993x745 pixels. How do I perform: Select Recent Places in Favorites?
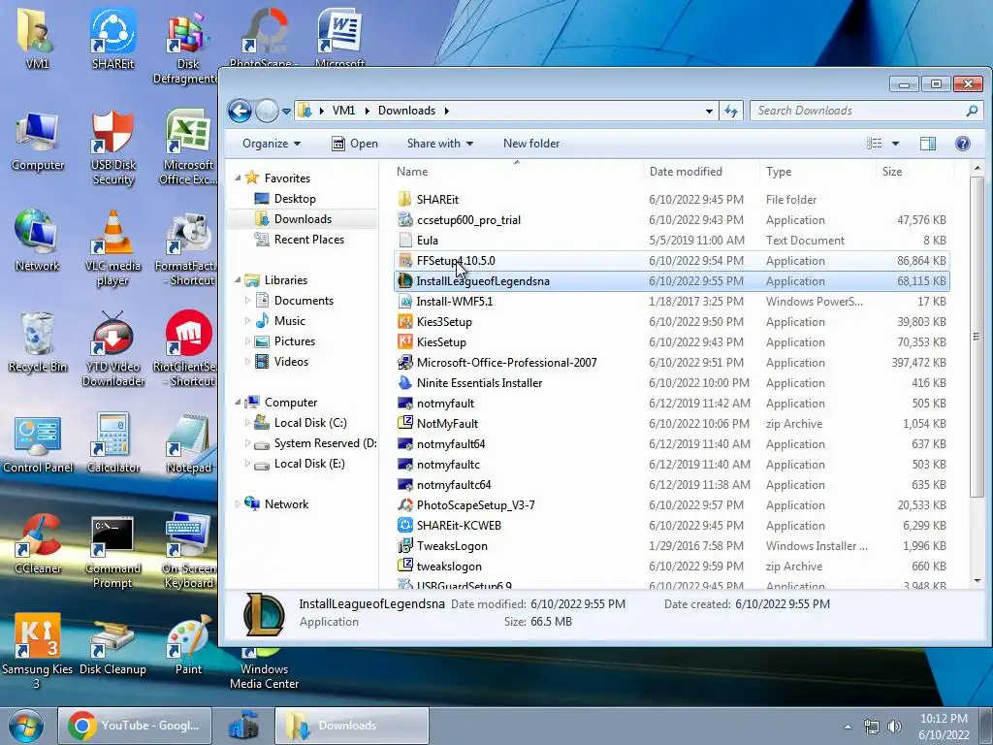coord(309,240)
